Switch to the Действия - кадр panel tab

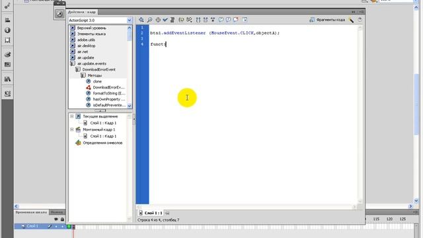coord(82,12)
